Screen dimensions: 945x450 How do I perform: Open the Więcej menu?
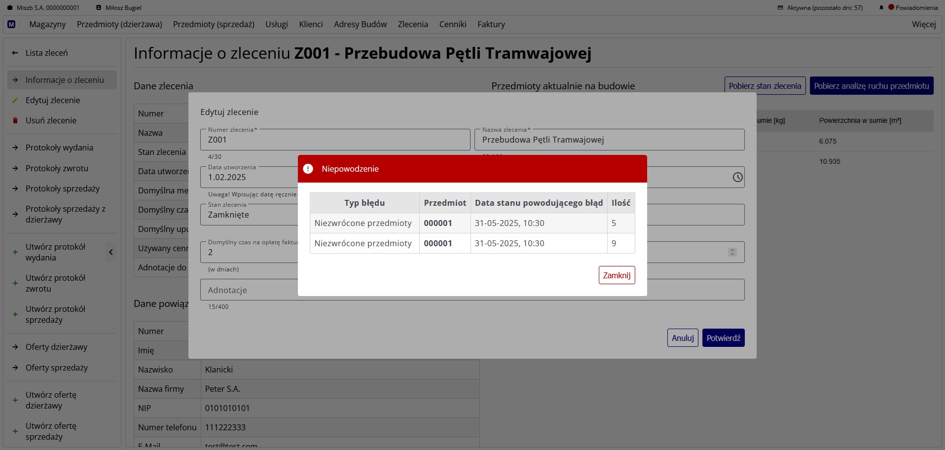tap(923, 24)
